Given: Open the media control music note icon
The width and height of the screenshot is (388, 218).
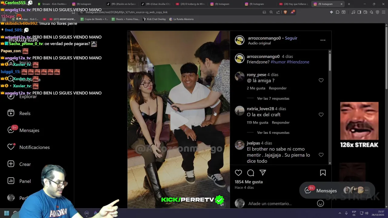Looking at the screenshot, I should pyautogui.click(x=353, y=12).
